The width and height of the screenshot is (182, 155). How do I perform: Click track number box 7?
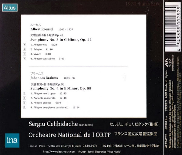coord(25,103)
